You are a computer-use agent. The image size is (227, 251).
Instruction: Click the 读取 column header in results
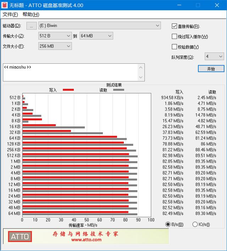(212, 92)
